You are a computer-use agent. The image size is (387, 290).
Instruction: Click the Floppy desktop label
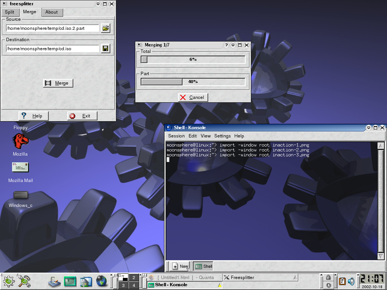tap(20, 128)
